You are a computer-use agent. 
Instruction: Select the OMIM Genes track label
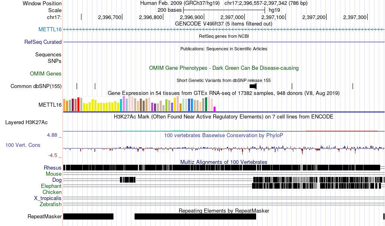point(45,73)
